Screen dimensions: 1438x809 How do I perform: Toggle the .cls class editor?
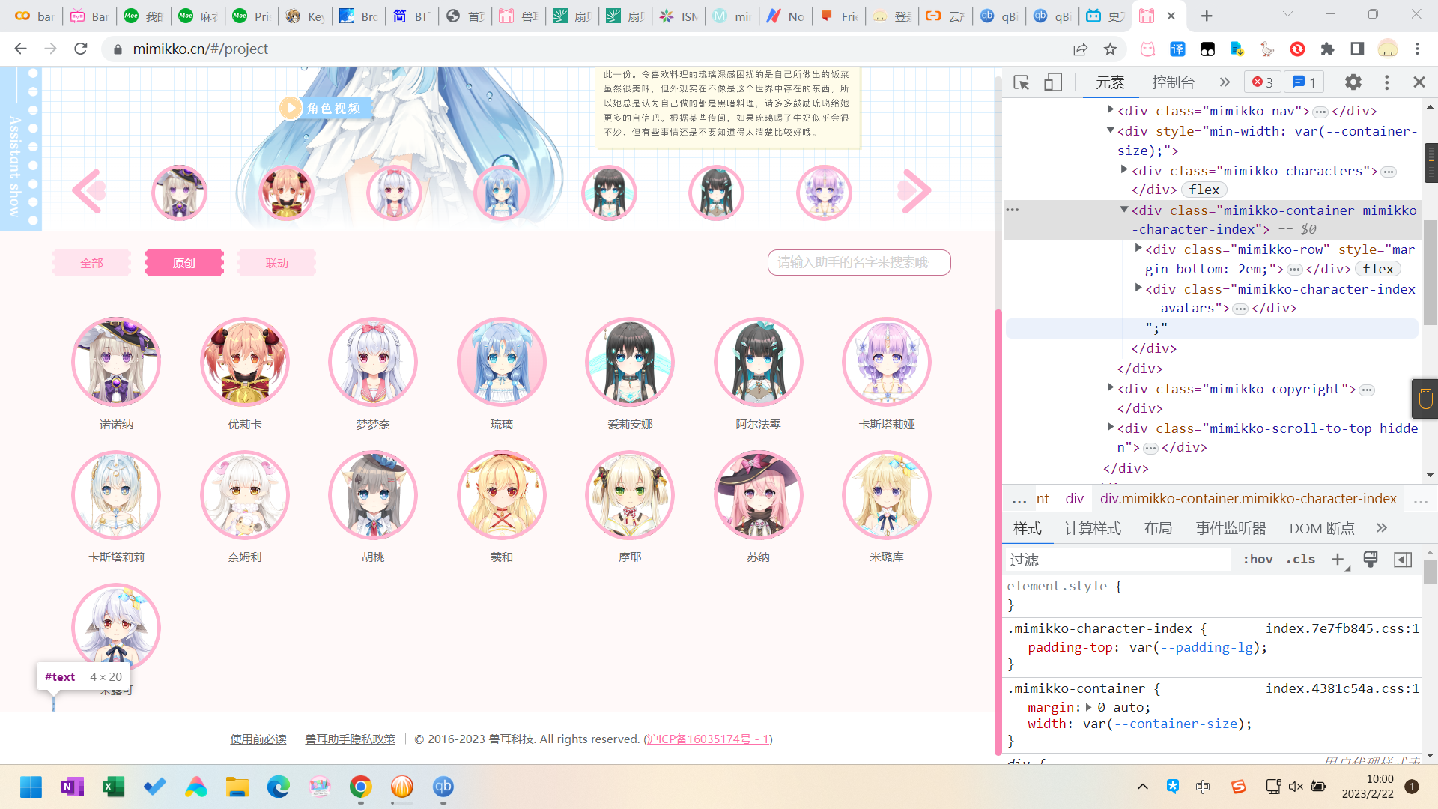point(1301,560)
